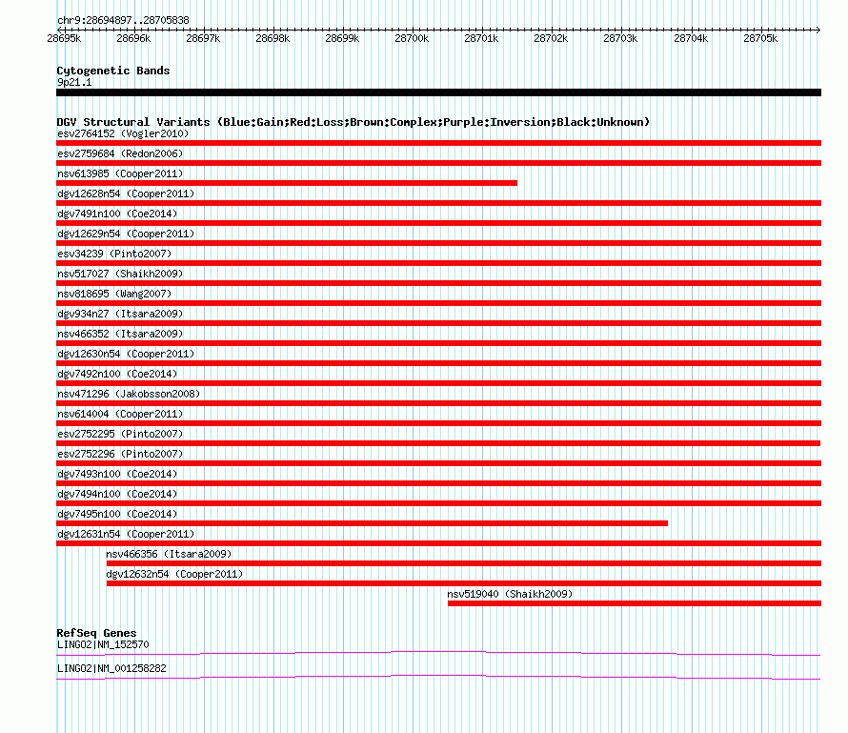Click the DGV Structural Variants track title
The height and width of the screenshot is (733, 848).
click(x=353, y=122)
